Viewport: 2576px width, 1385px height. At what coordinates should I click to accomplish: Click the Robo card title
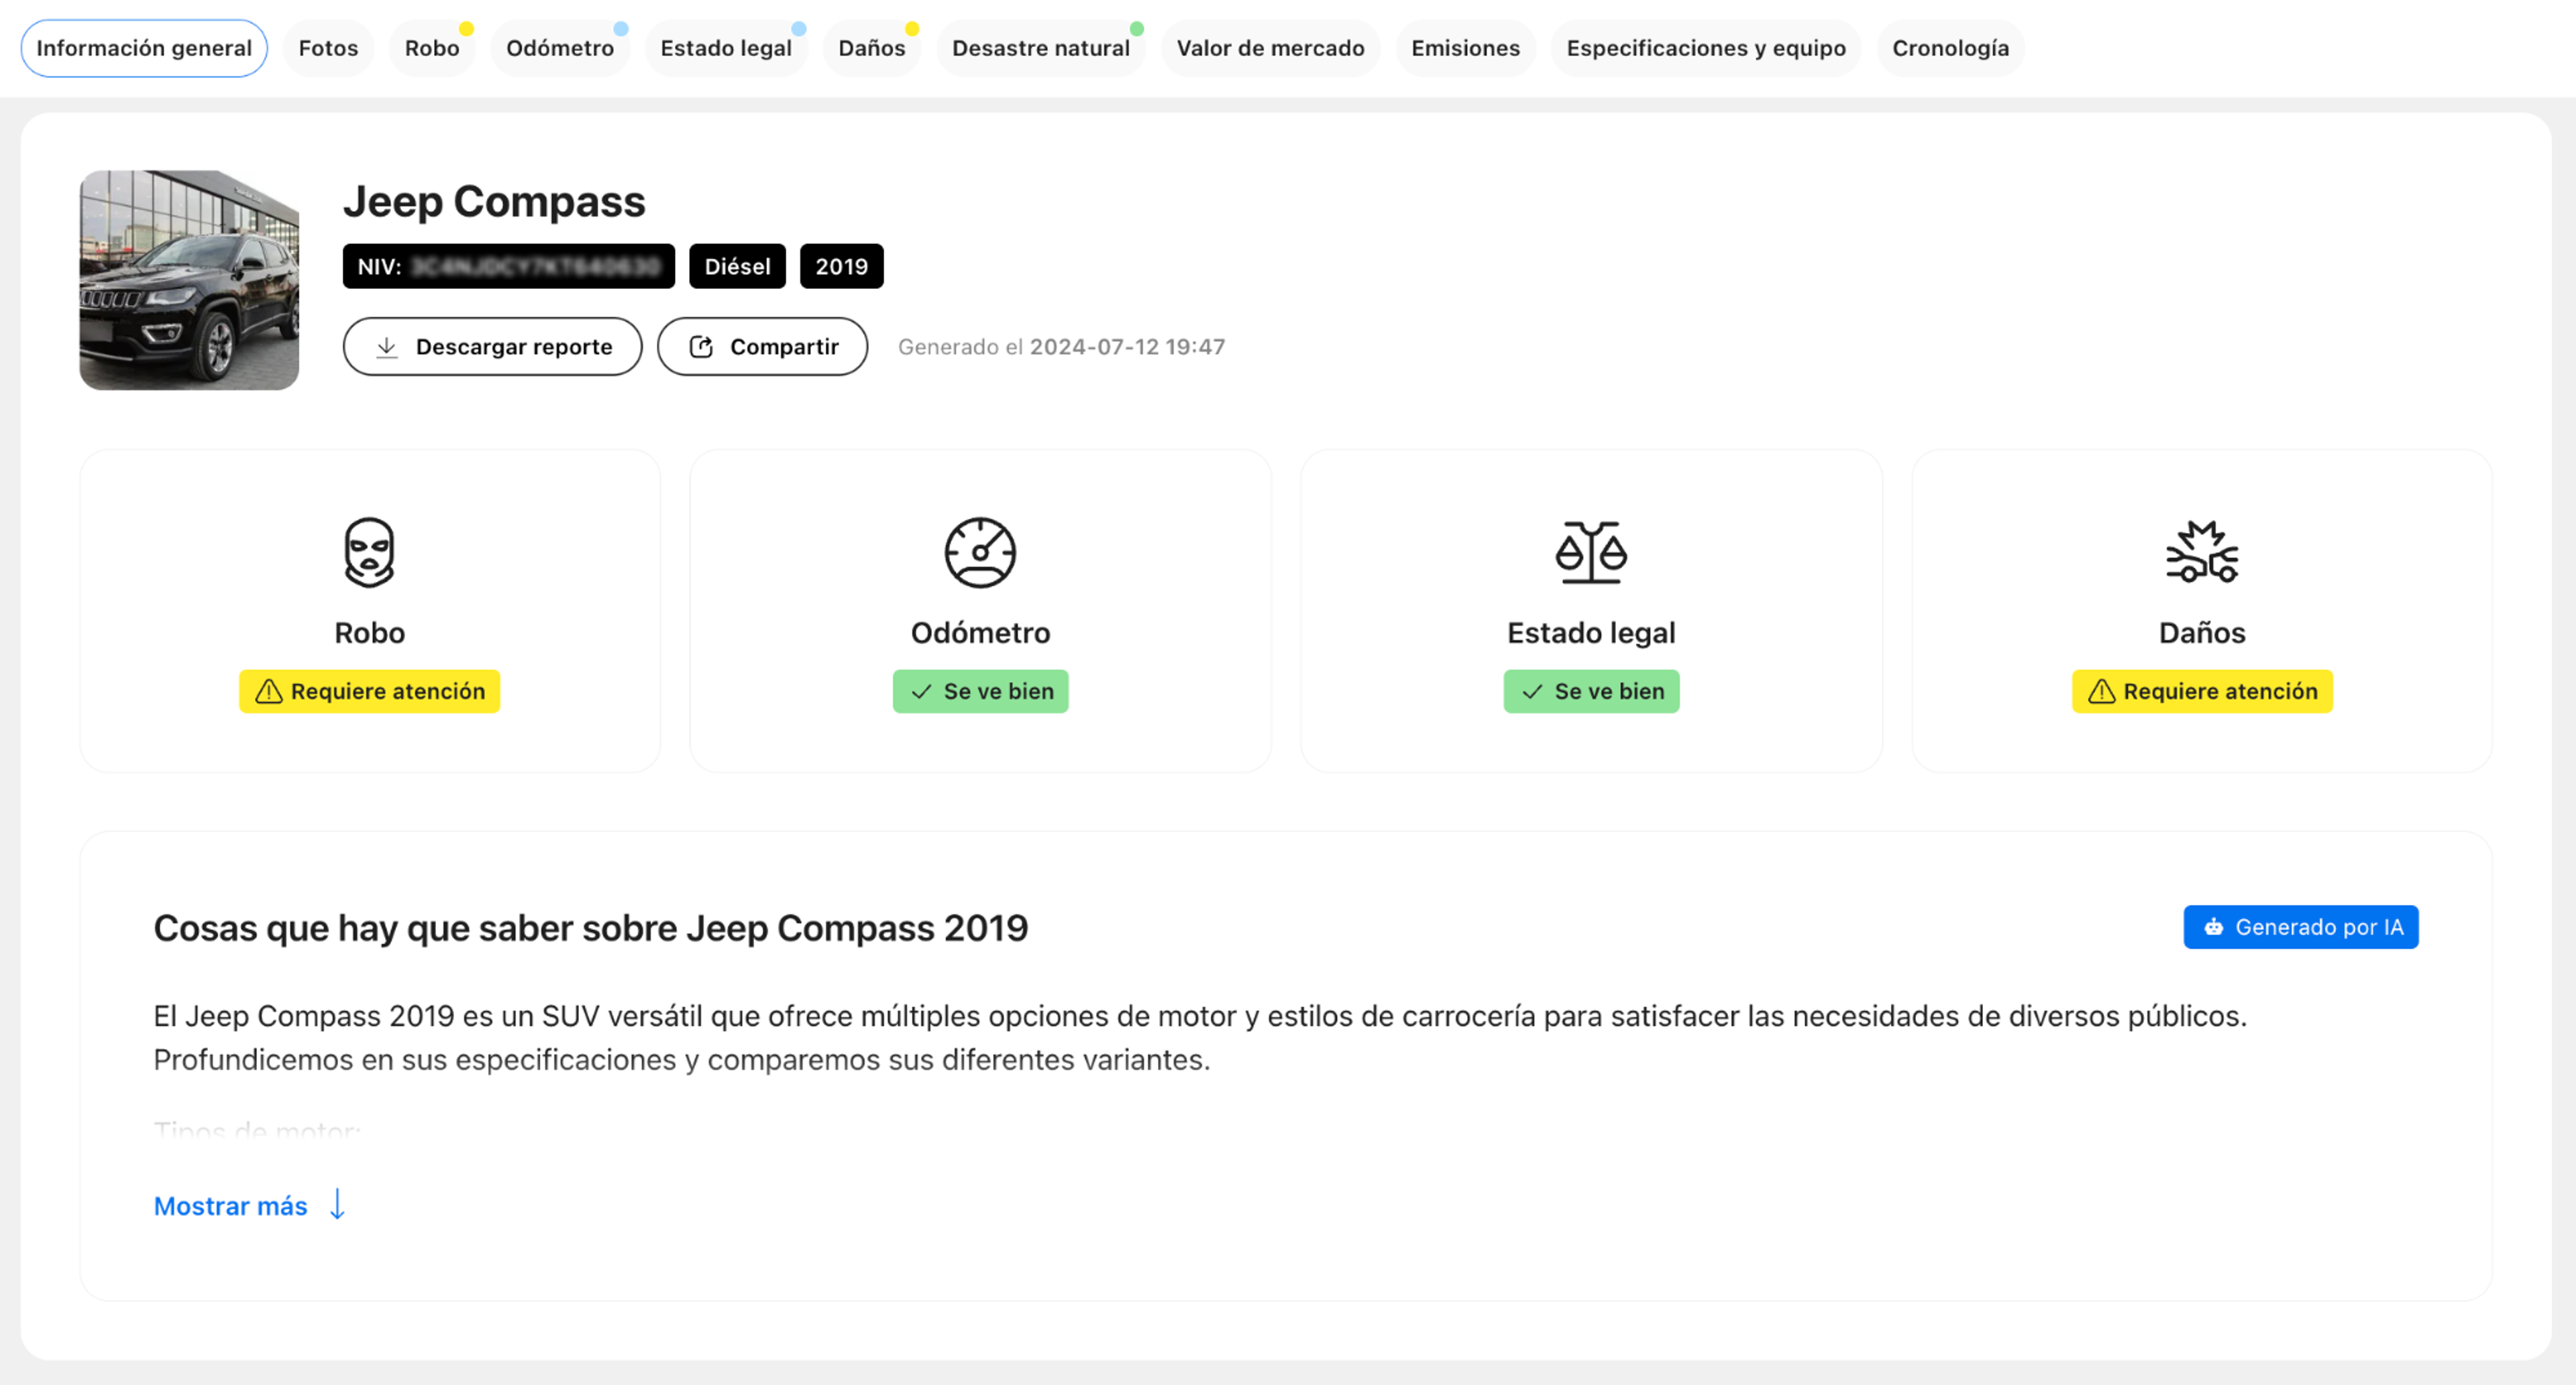pos(370,634)
